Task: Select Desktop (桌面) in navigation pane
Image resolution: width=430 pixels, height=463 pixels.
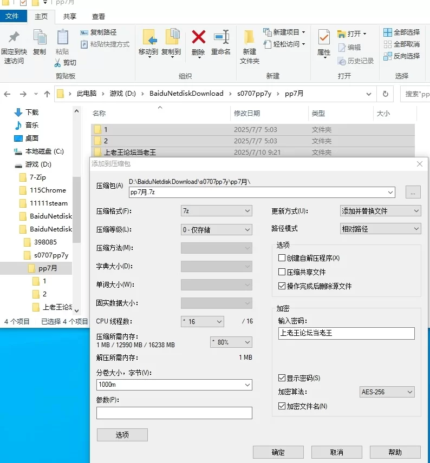Action: click(26, 138)
